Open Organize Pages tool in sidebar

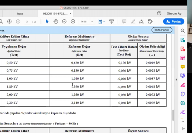coord(183,58)
